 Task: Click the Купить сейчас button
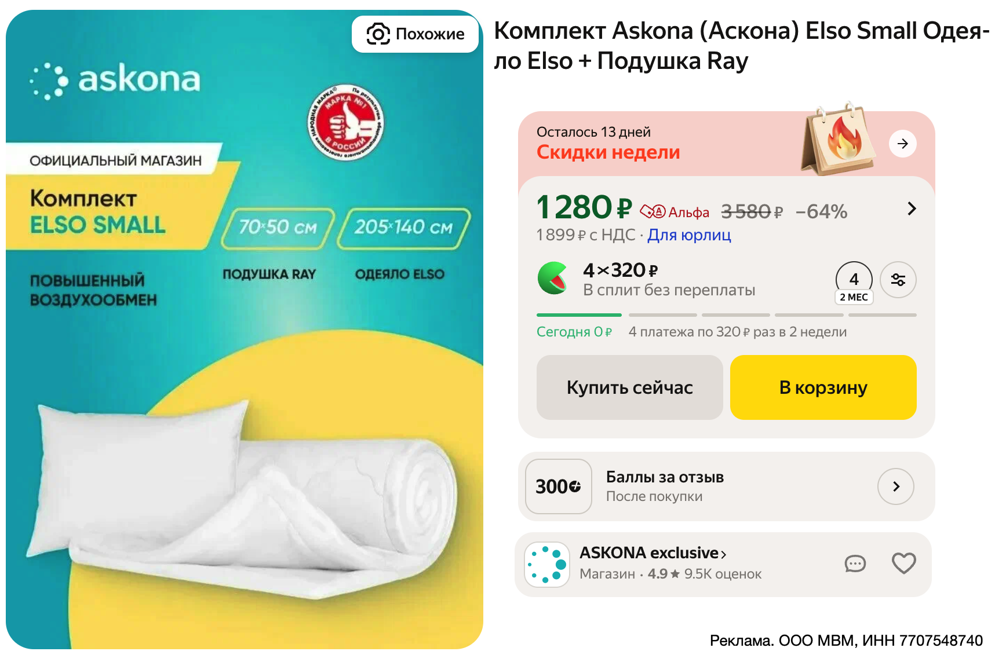[x=629, y=387]
